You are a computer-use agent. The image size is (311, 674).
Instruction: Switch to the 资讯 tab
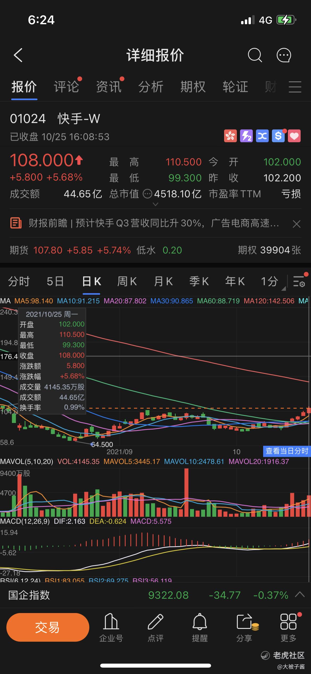[x=109, y=87]
